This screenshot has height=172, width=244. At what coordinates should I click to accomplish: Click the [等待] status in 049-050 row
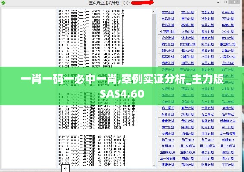click(x=119, y=128)
